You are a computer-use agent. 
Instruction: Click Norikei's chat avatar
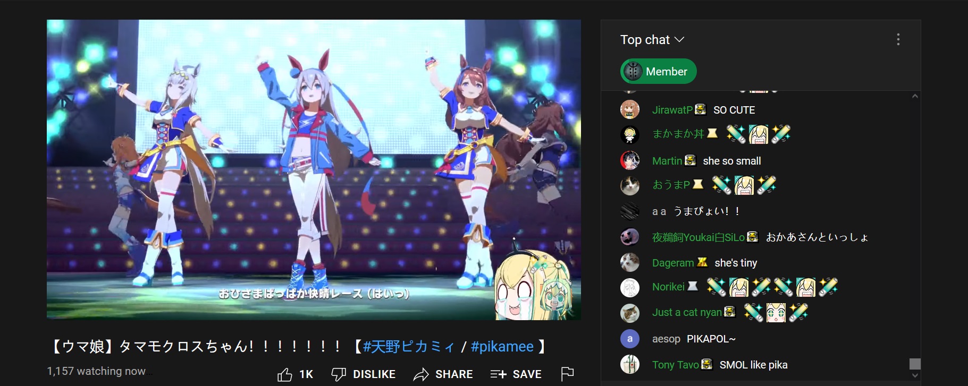point(630,287)
